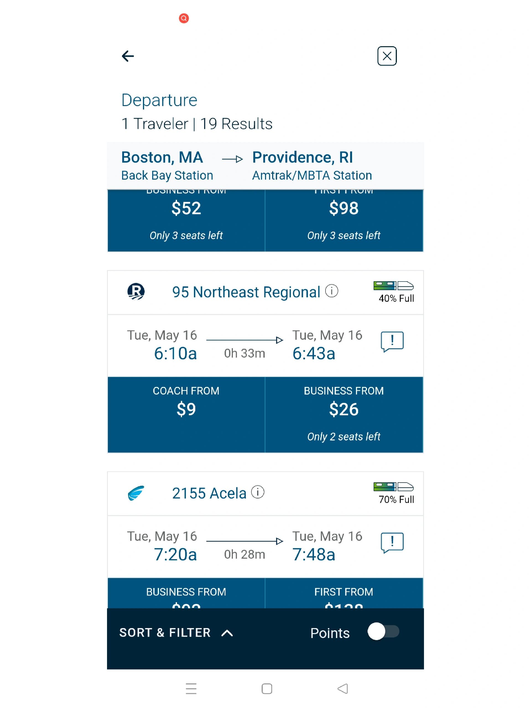Tap the Android recent apps menu button
Viewport: 531px width, 708px height.
[191, 688]
